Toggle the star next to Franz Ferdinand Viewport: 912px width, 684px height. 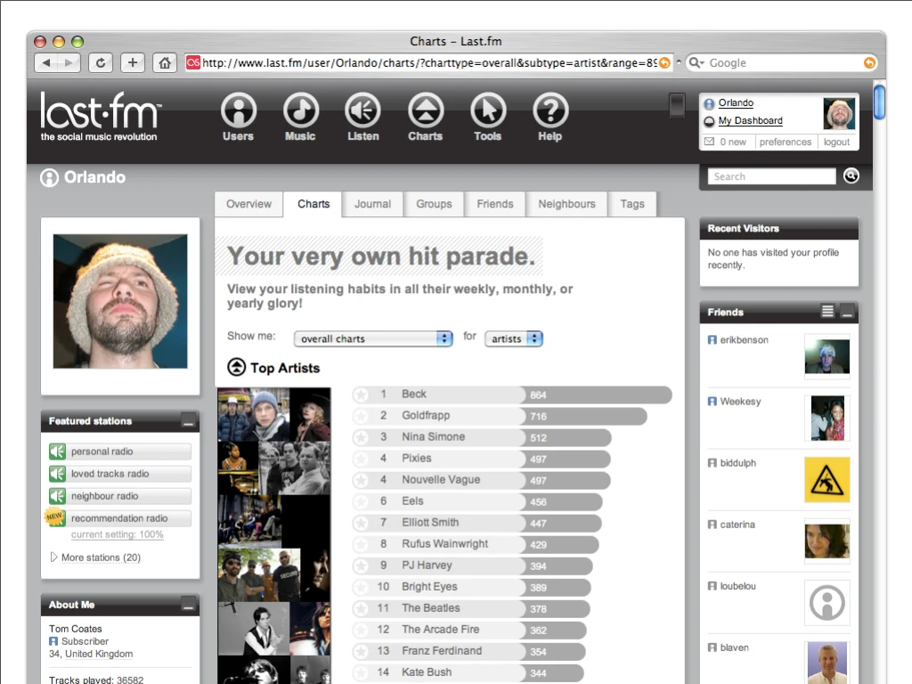point(362,651)
